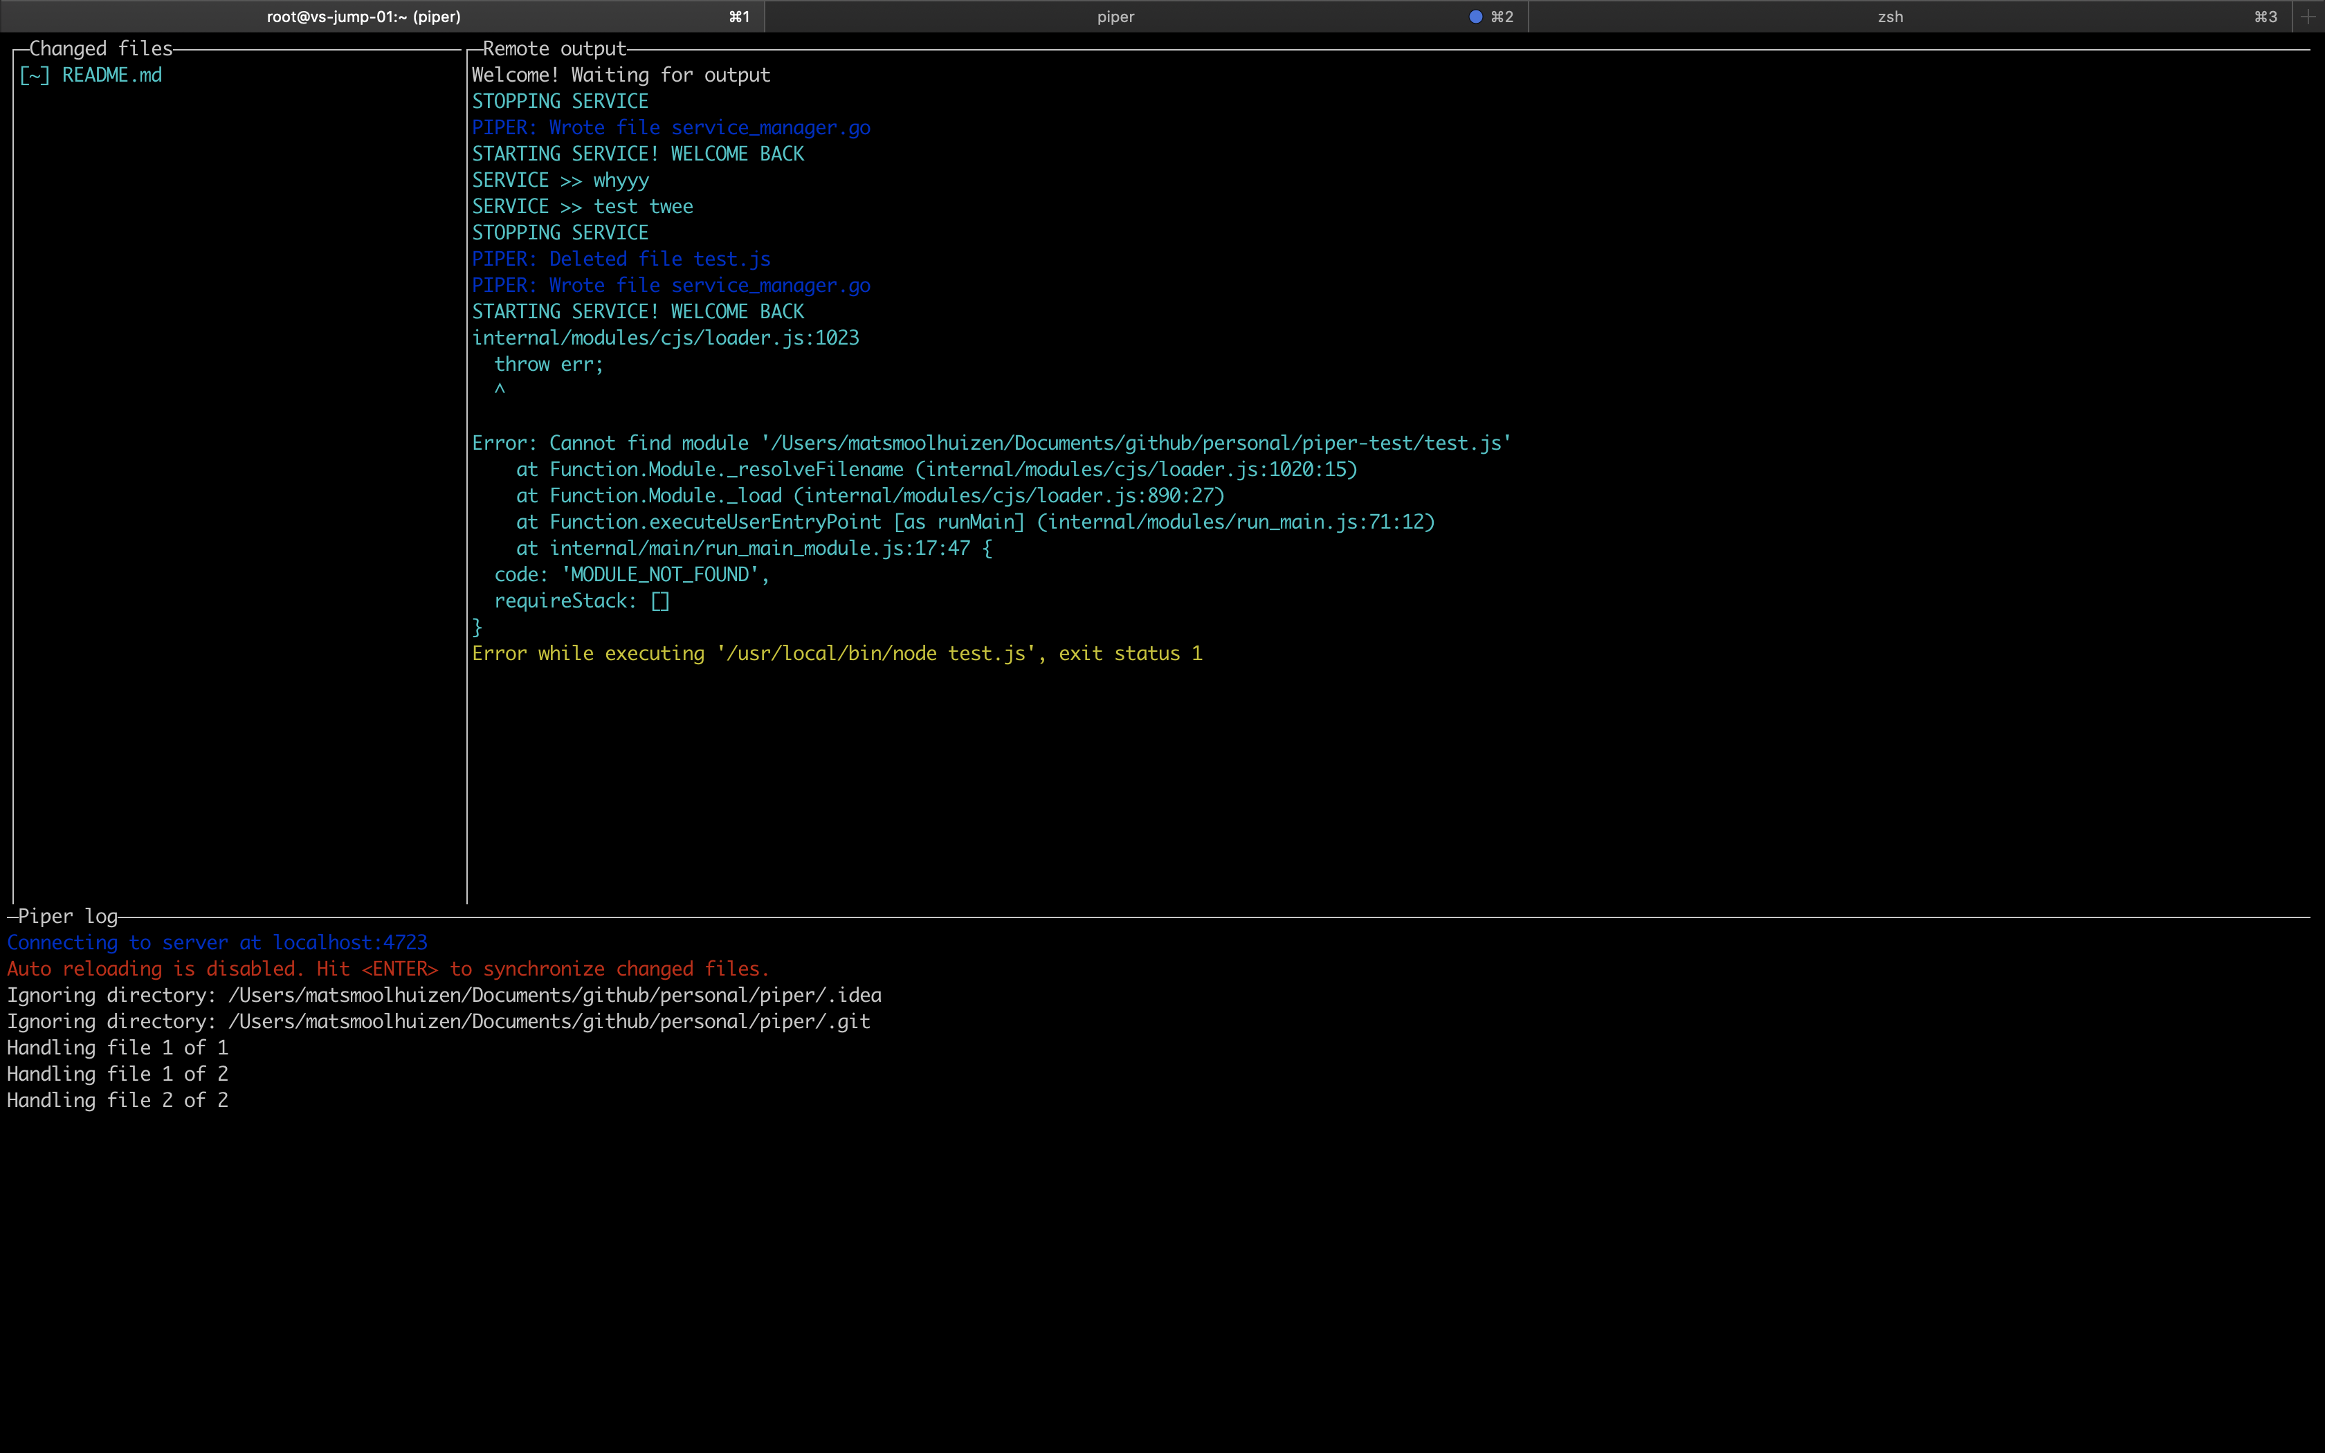The image size is (2325, 1453).
Task: Click the blue activity dot on piper tab
Action: 1475,17
